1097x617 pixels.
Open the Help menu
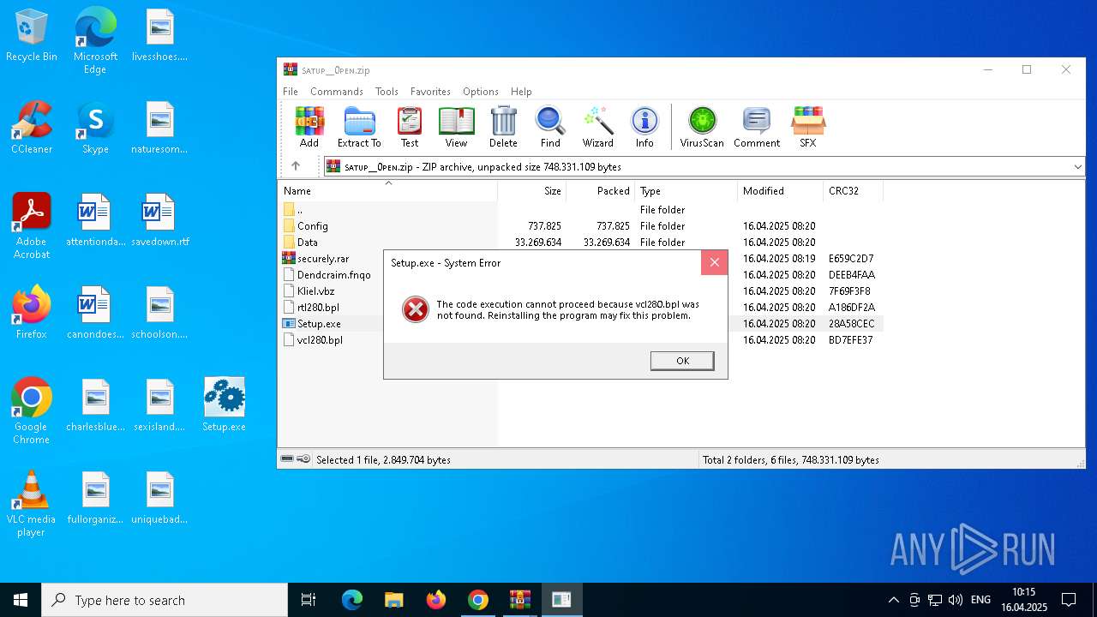pos(521,92)
